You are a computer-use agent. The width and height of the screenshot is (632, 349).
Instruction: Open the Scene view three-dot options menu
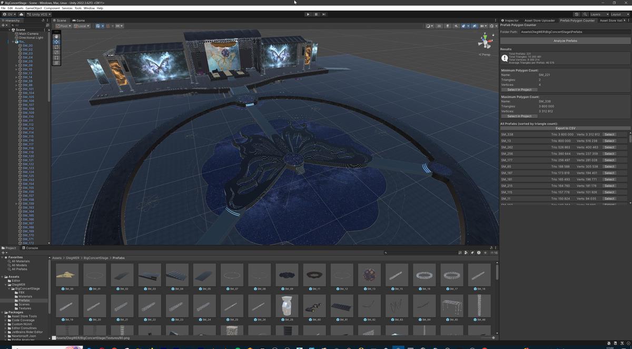tap(497, 21)
